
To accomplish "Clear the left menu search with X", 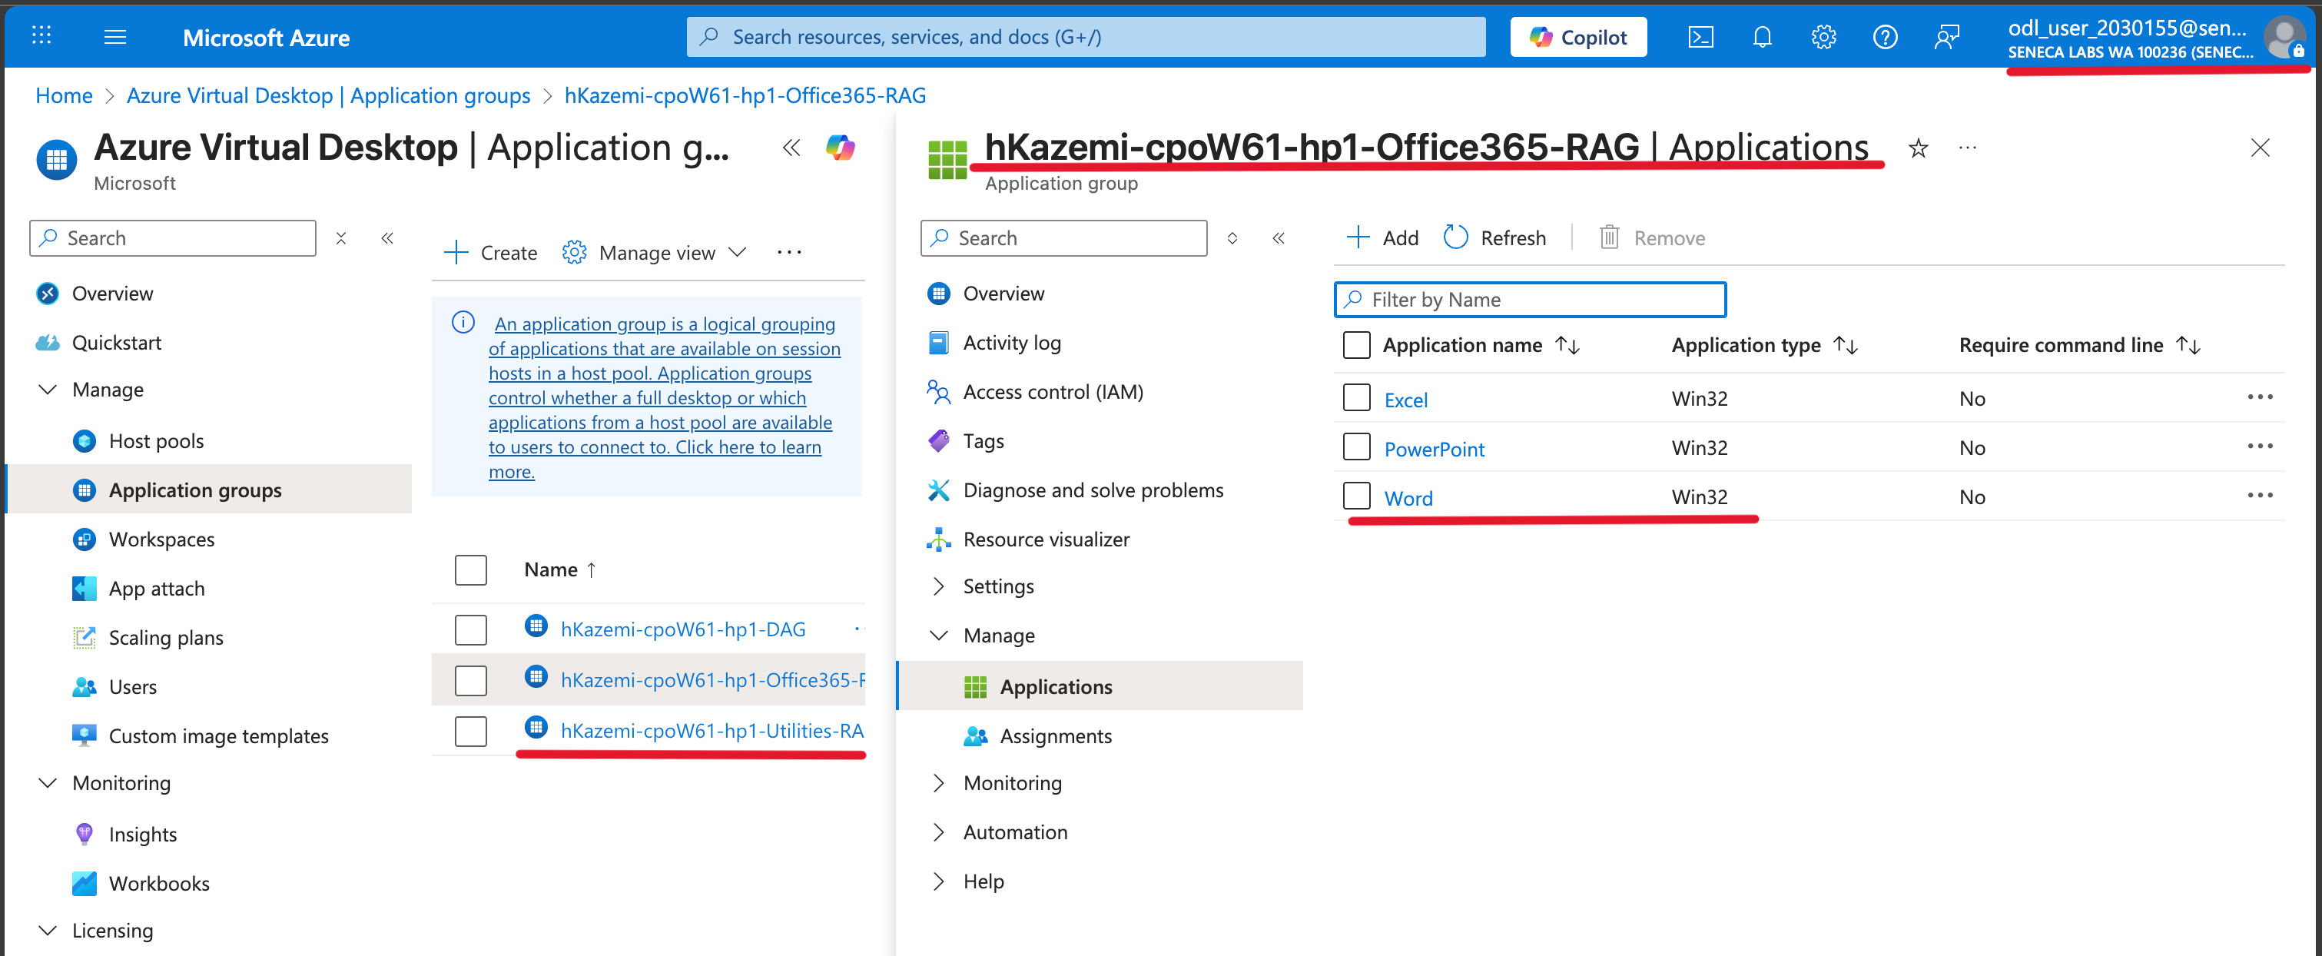I will tap(340, 238).
